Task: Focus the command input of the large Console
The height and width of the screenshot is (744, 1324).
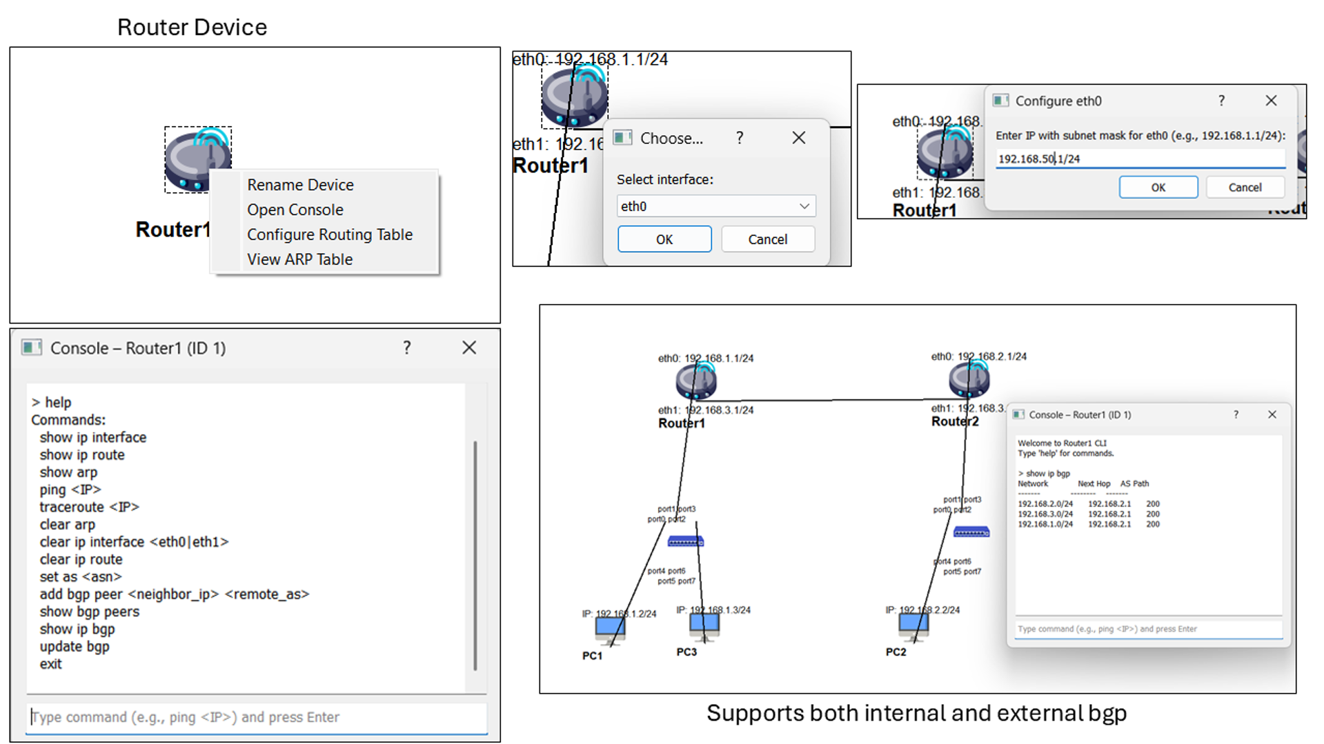Action: click(257, 717)
